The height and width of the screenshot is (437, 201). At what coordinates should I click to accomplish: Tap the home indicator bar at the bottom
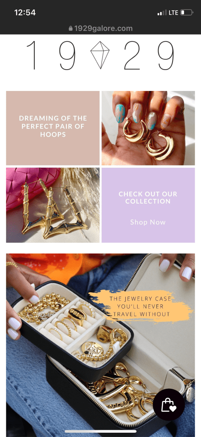click(100, 431)
